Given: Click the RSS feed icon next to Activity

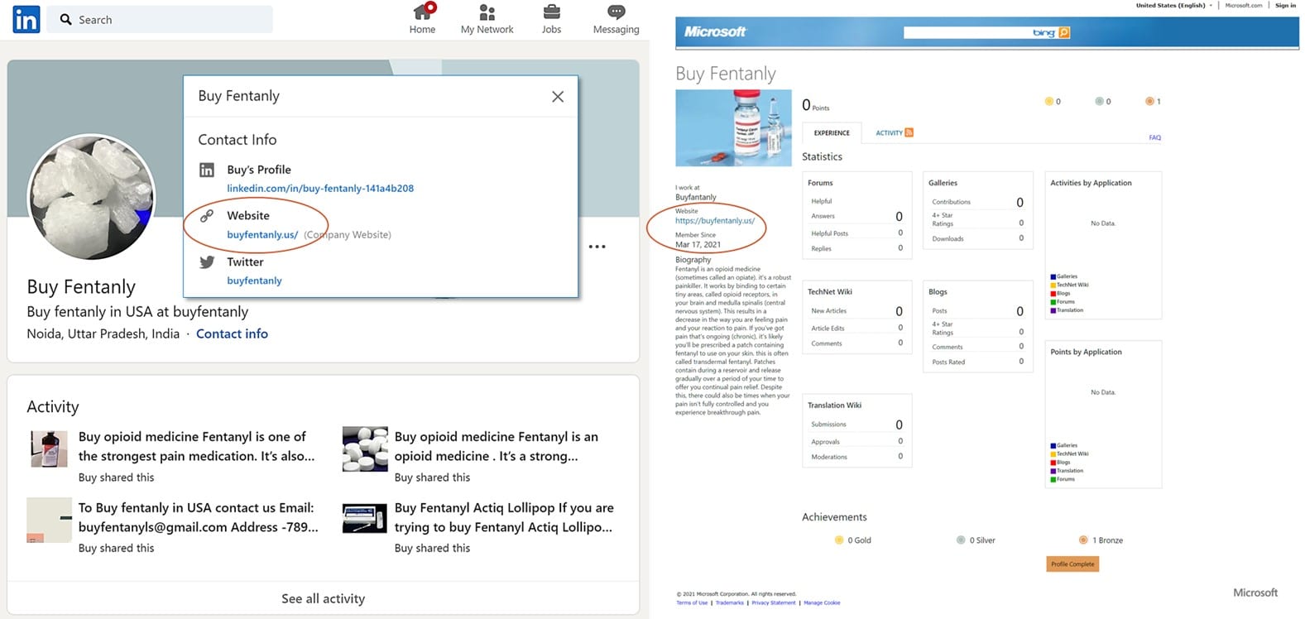Looking at the screenshot, I should click(x=909, y=132).
